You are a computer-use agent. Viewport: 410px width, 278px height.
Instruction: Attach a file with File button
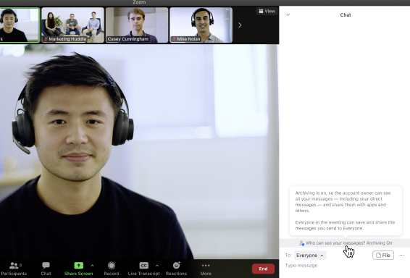(x=383, y=256)
